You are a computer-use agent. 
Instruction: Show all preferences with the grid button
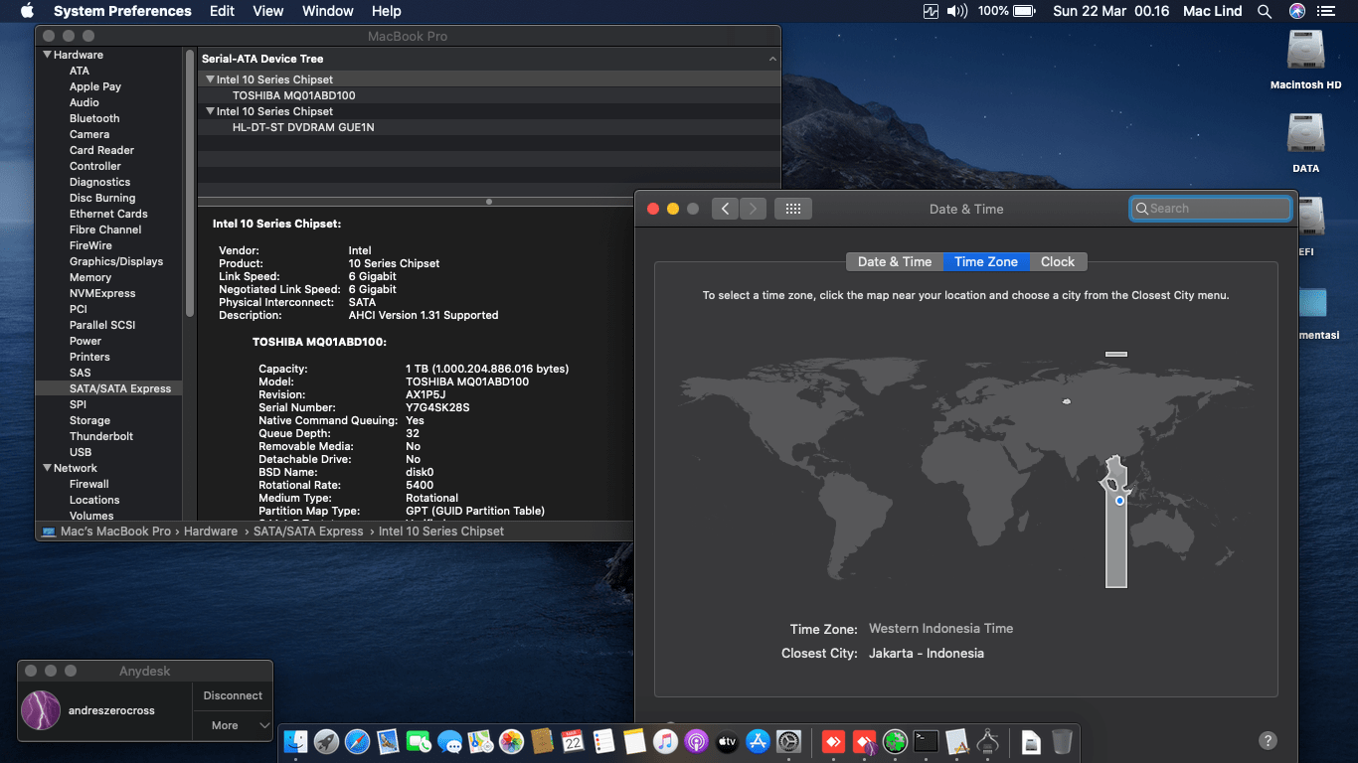pos(792,209)
